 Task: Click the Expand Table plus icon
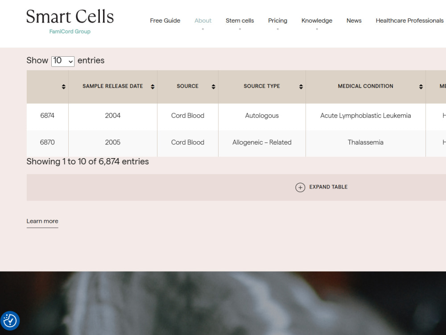coord(300,188)
